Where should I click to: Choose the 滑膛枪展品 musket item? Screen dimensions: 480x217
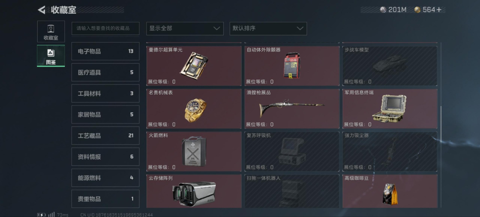point(292,109)
